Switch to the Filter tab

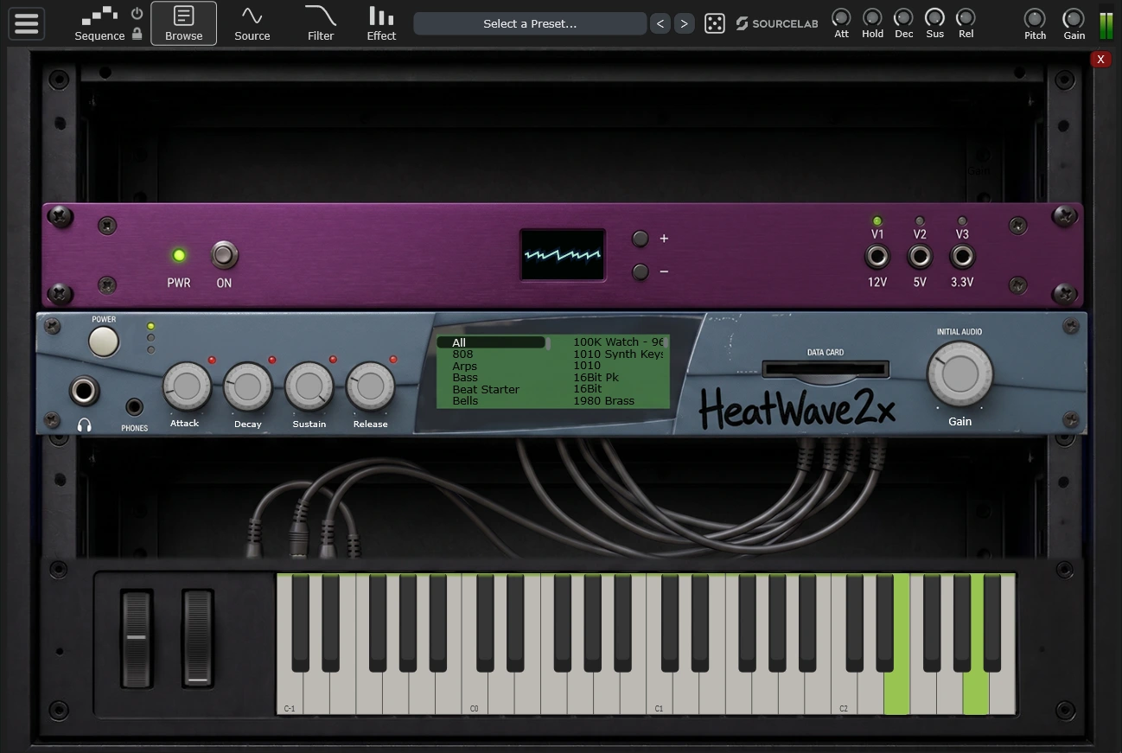click(321, 23)
